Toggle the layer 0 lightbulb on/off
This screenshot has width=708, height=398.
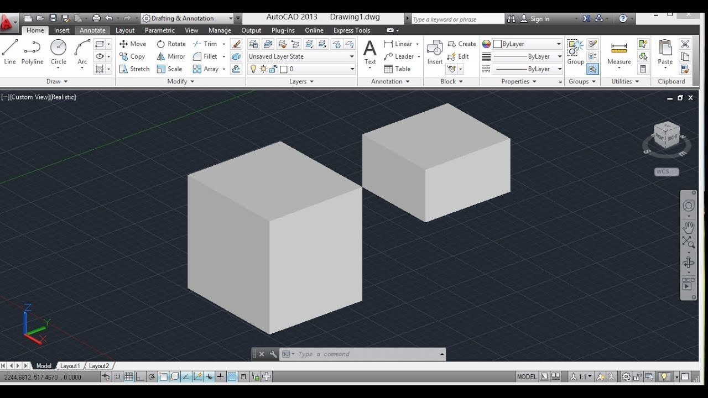point(253,69)
